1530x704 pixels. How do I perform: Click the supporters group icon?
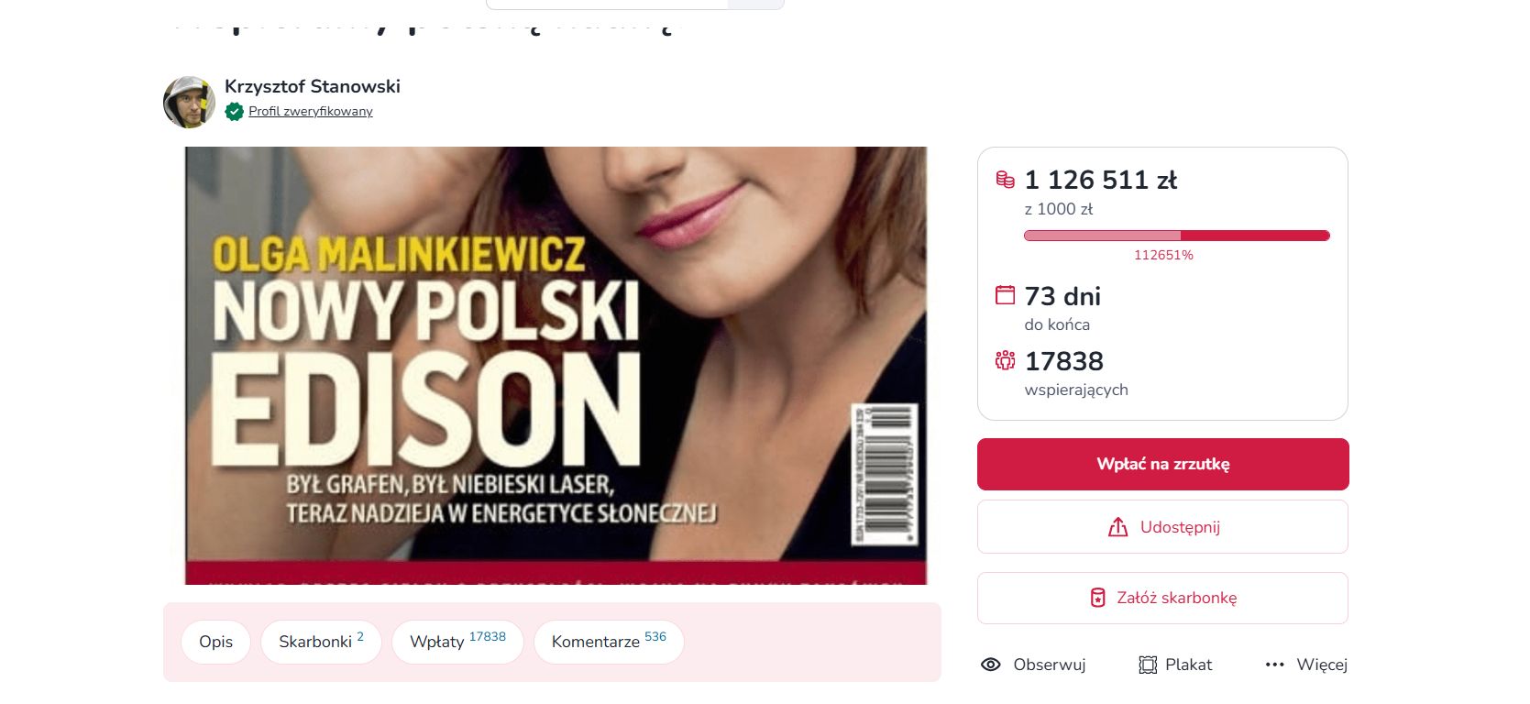tap(1006, 360)
